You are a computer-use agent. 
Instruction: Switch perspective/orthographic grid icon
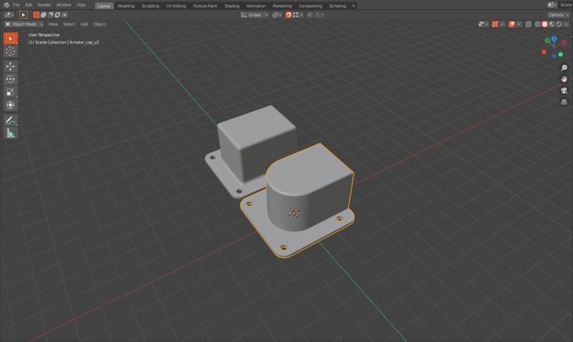pos(564,102)
